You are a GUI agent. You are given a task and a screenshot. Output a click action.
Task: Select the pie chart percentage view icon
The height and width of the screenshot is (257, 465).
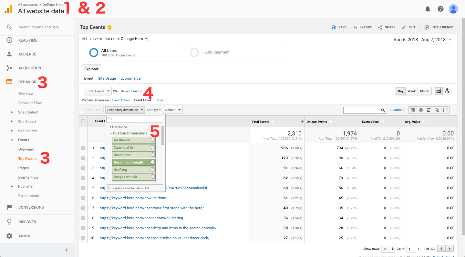pyautogui.click(x=421, y=110)
